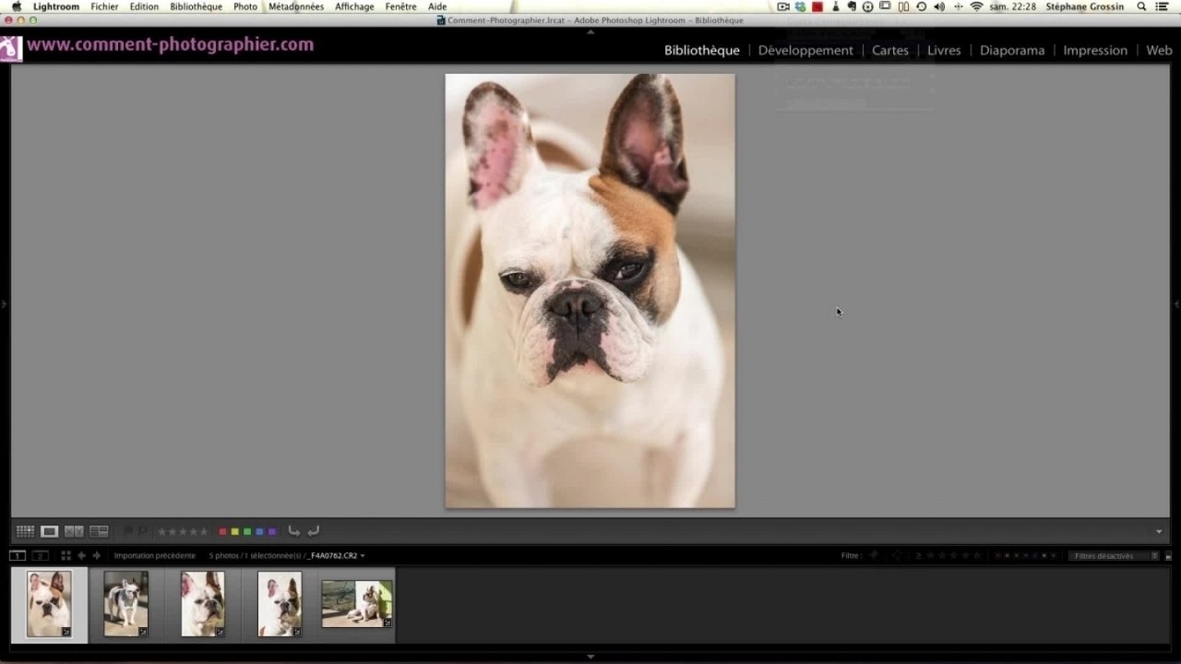Toggle the main window display button 1
The height and width of the screenshot is (664, 1181).
(x=18, y=556)
